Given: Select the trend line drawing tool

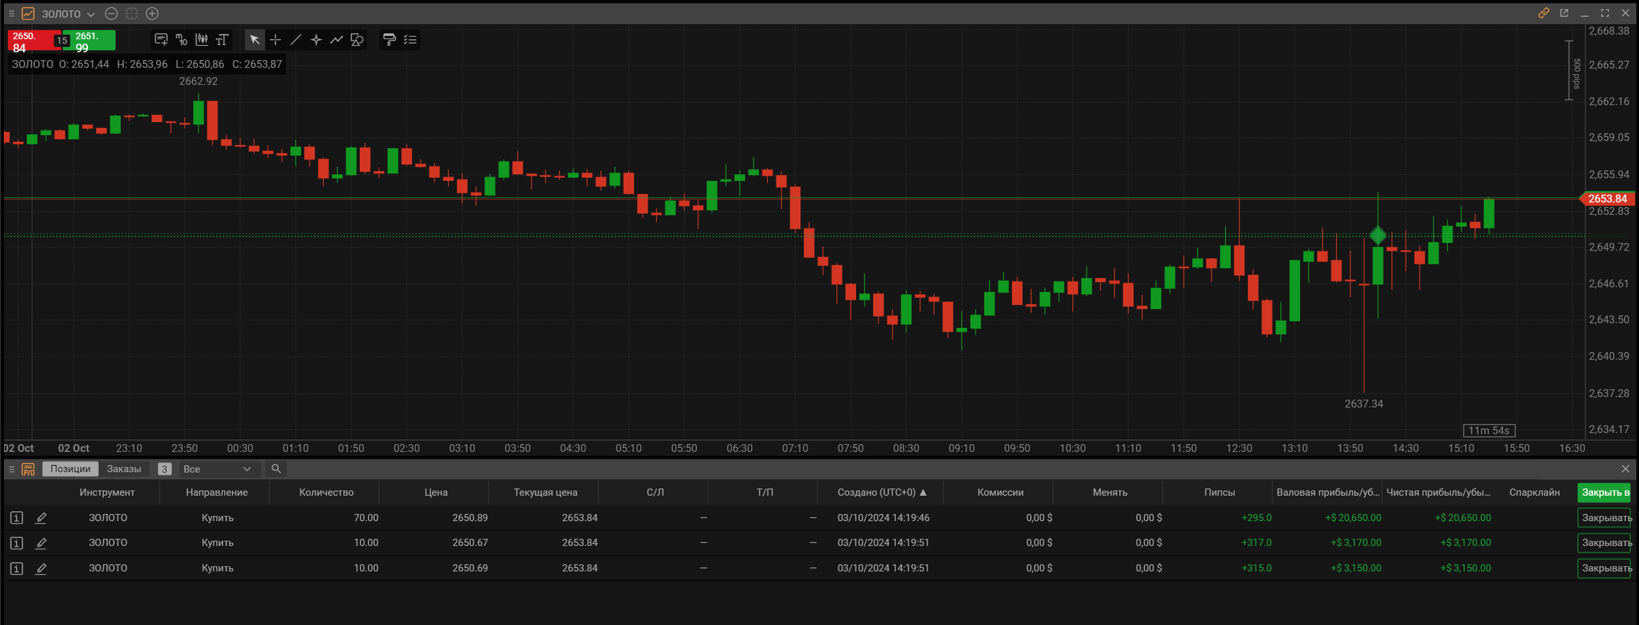Looking at the screenshot, I should 296,40.
